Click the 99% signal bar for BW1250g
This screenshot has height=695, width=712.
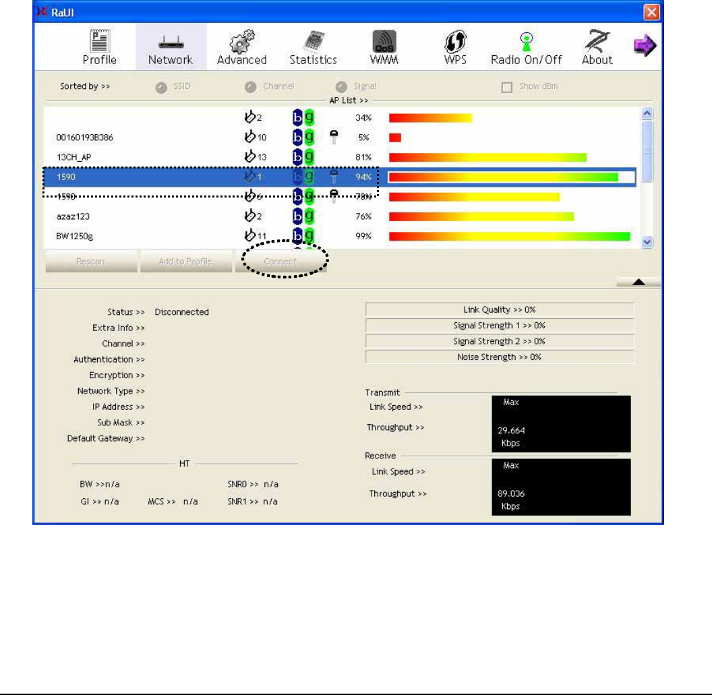pyautogui.click(x=510, y=236)
